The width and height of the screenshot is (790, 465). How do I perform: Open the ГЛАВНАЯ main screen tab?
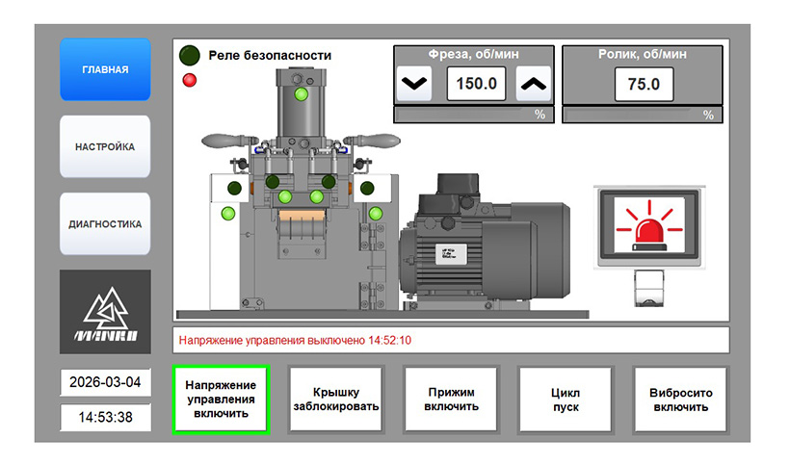pyautogui.click(x=105, y=70)
